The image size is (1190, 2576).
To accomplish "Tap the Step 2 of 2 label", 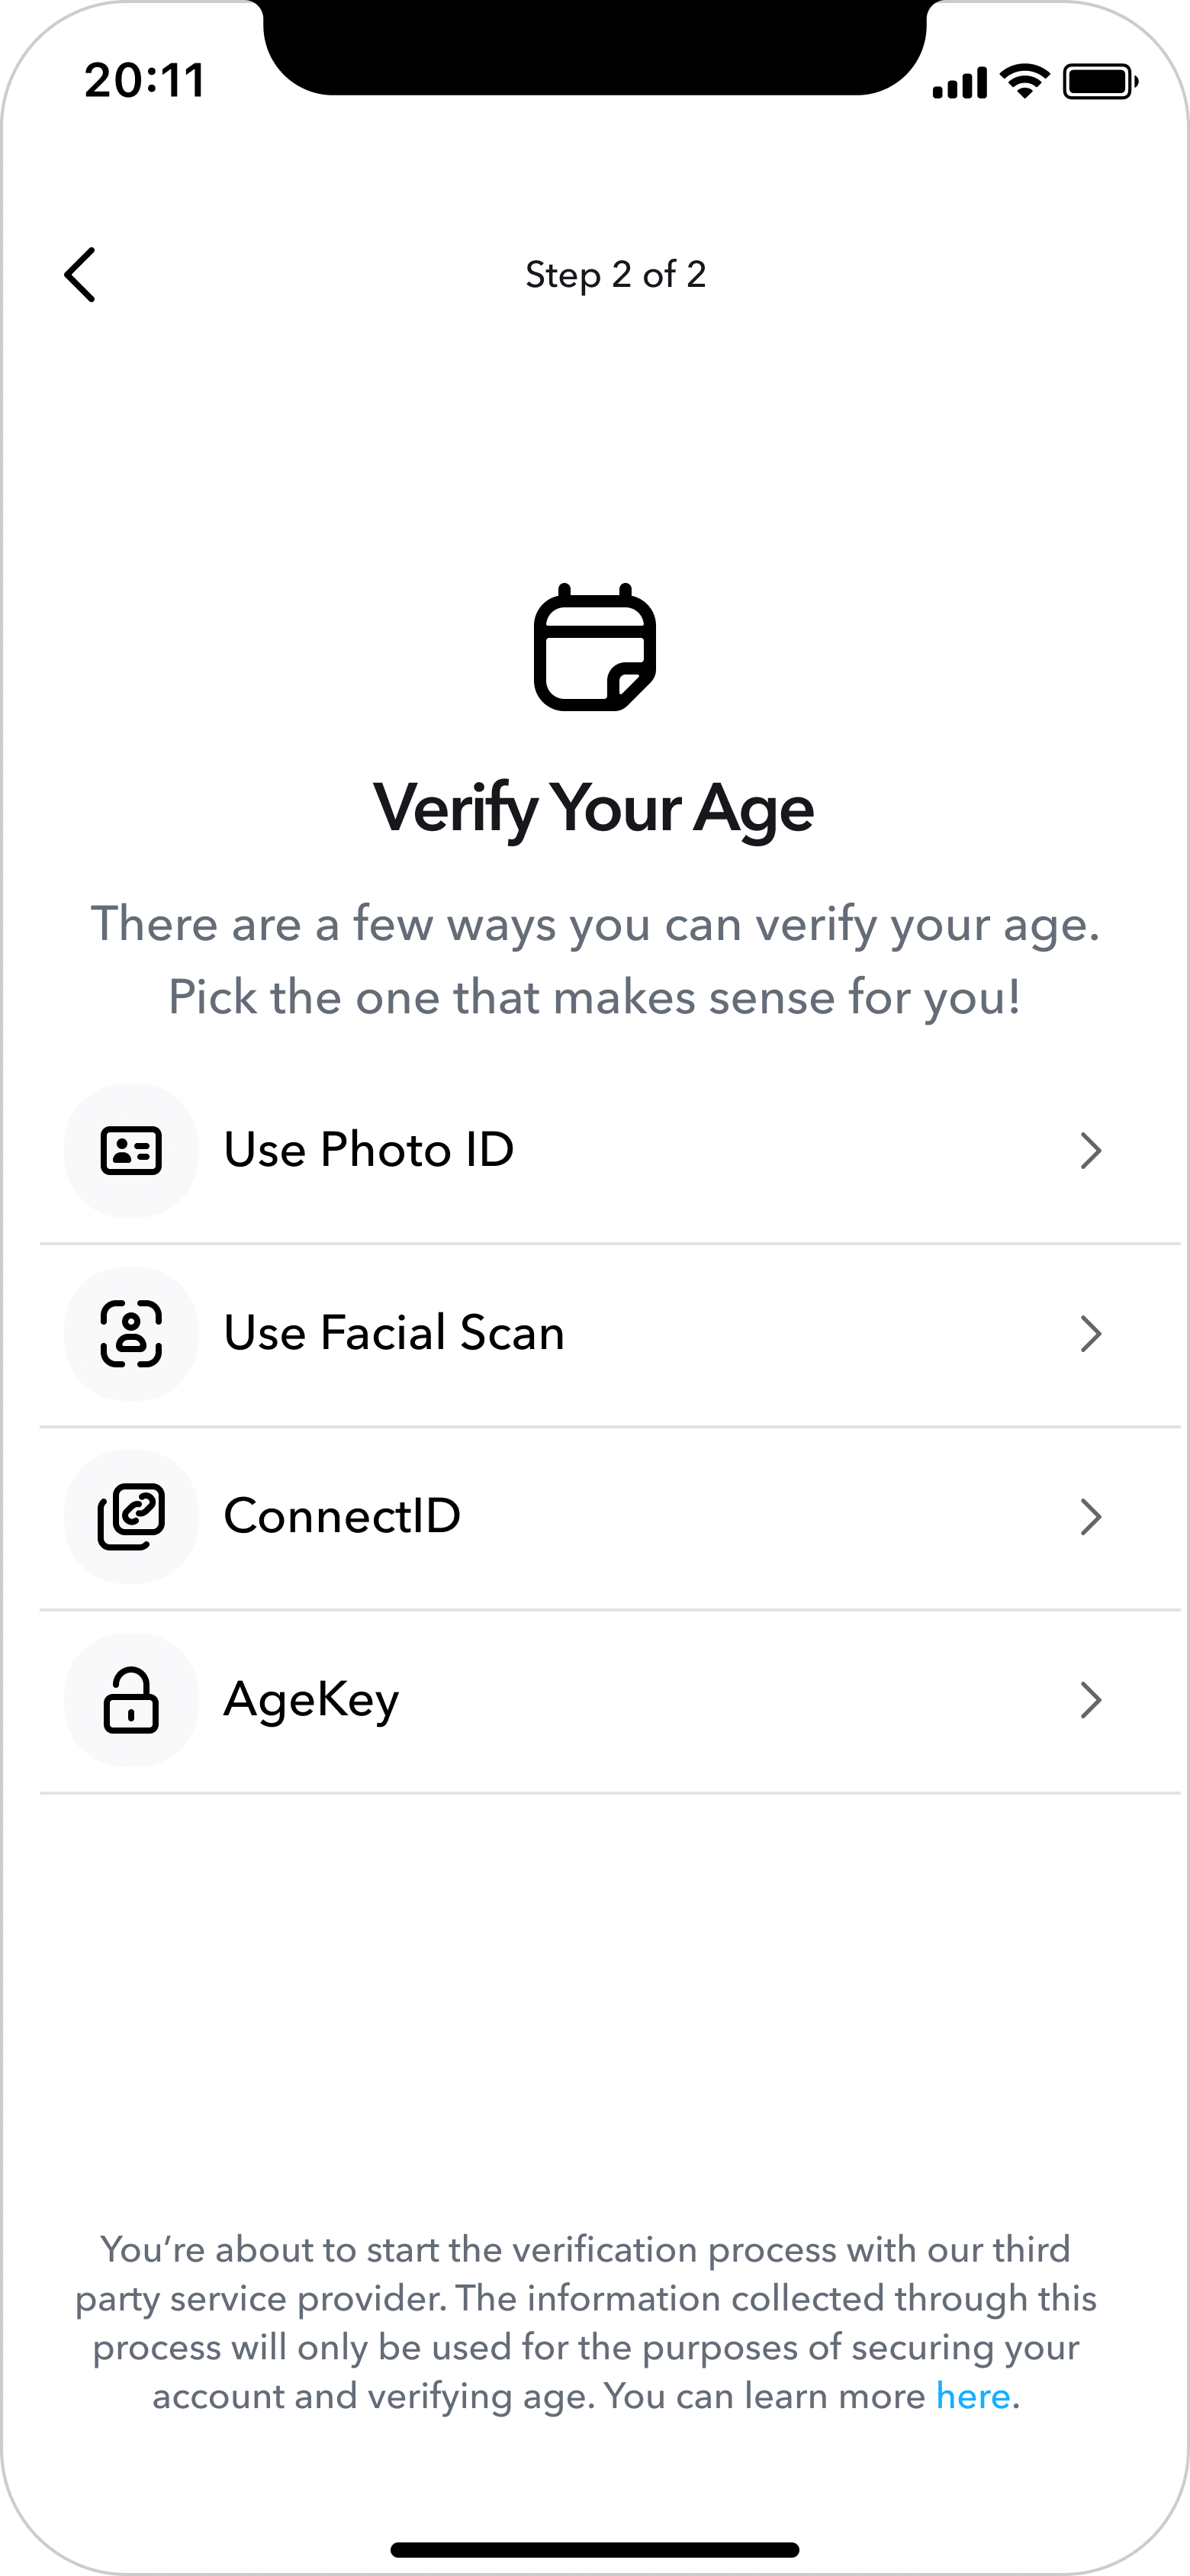I will (x=615, y=275).
